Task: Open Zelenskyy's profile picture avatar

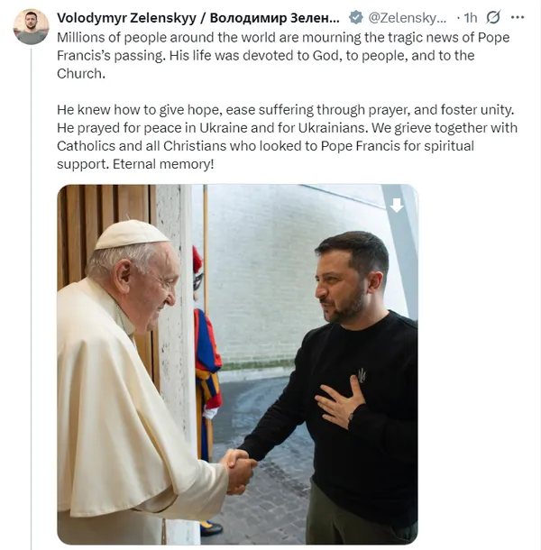Action: point(32,27)
